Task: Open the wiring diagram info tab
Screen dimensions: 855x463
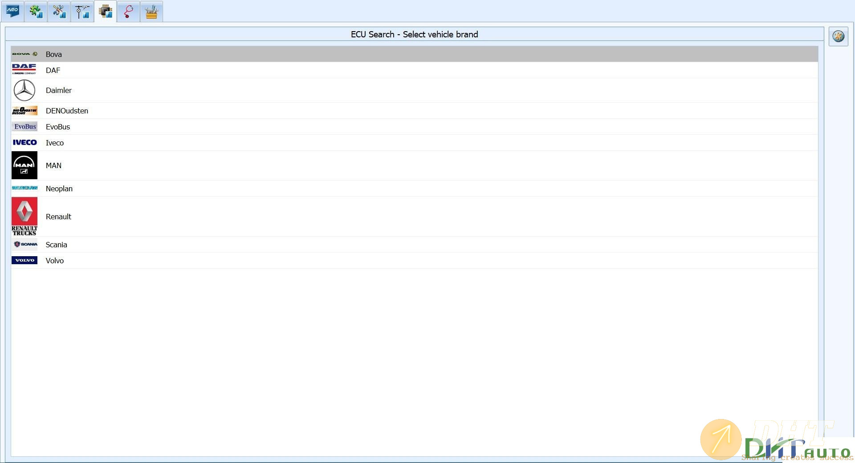Action: (82, 11)
